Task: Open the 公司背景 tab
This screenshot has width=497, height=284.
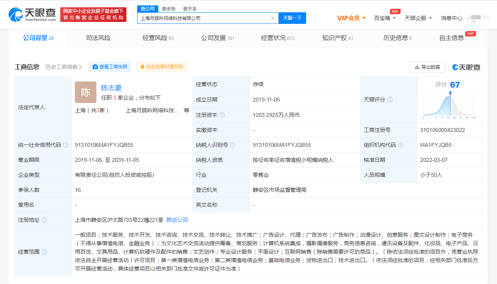Action: point(38,38)
